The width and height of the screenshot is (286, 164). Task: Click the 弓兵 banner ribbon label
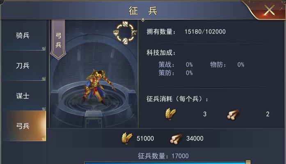click(58, 39)
